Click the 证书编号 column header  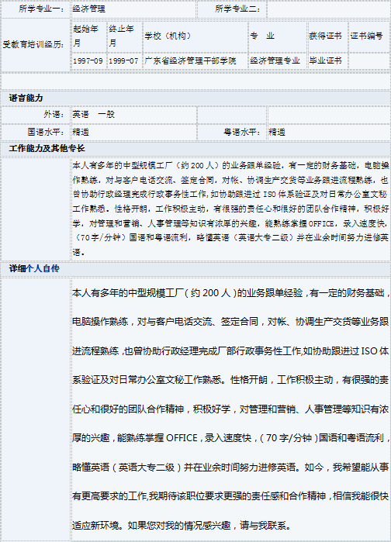click(x=366, y=36)
